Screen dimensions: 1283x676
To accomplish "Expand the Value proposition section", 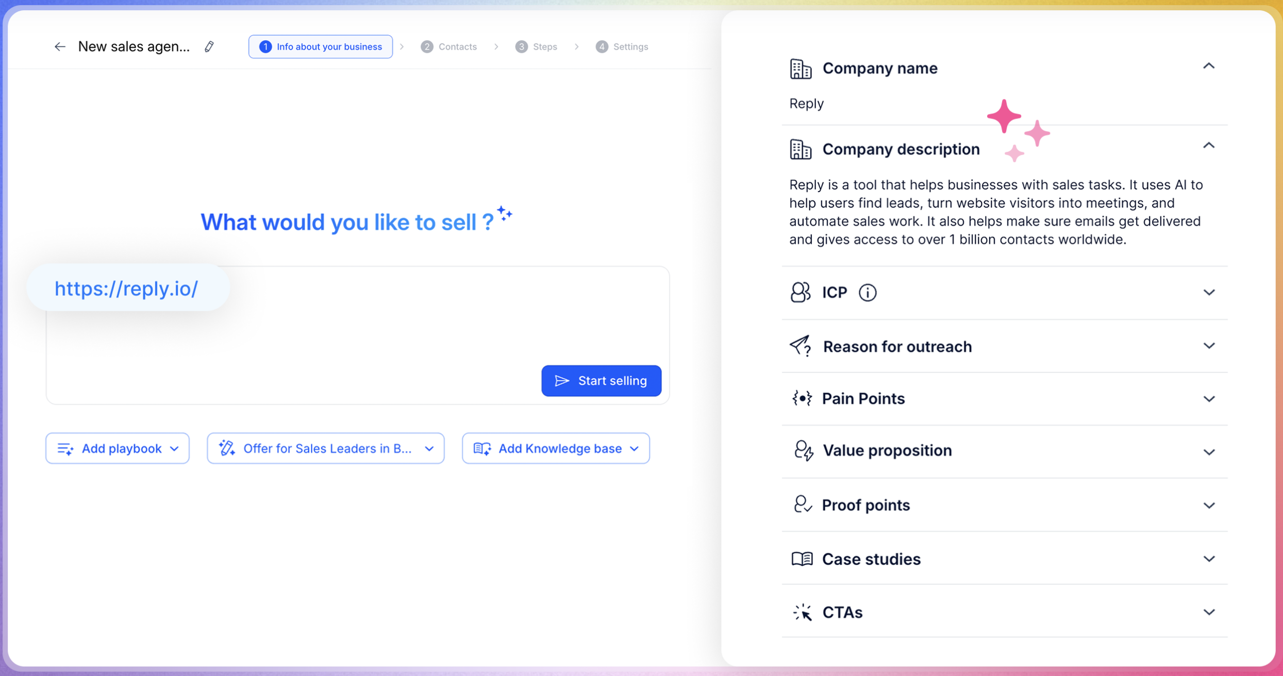I will point(1209,451).
